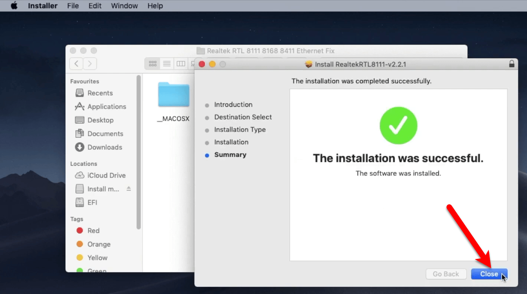Open the Edit menu
This screenshot has height=294, width=527.
coord(95,6)
